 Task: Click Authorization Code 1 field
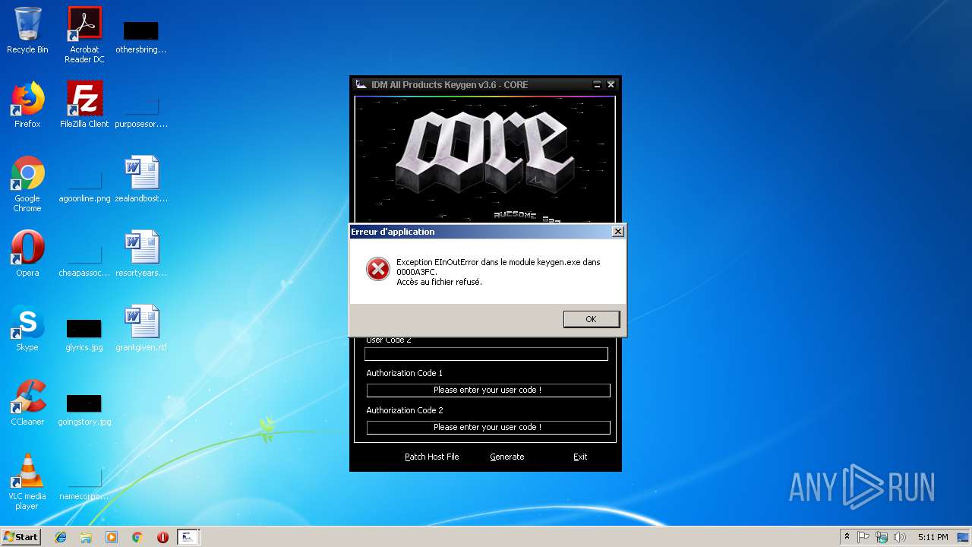488,390
